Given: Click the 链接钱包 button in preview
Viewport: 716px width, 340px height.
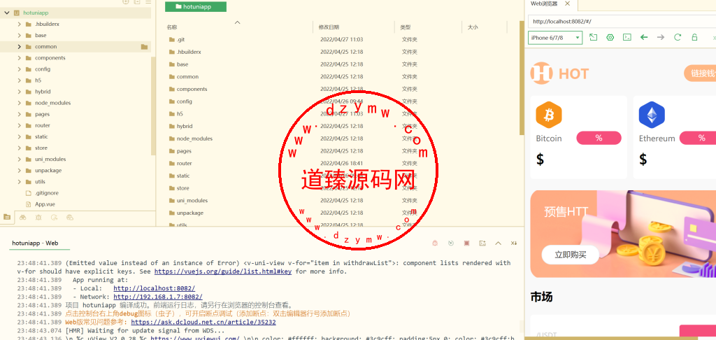Looking at the screenshot, I should [x=700, y=73].
